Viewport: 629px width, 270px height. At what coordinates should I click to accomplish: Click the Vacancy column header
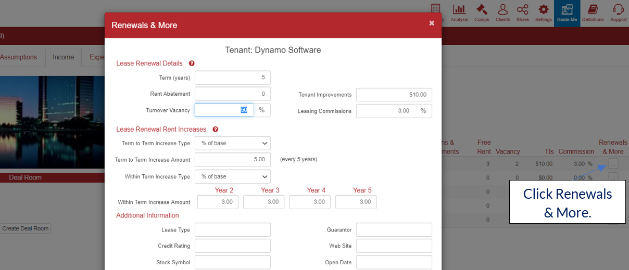point(508,151)
